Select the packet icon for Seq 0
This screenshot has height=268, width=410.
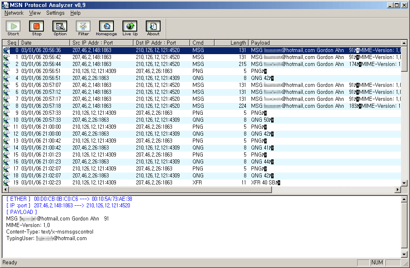pyautogui.click(x=6, y=50)
